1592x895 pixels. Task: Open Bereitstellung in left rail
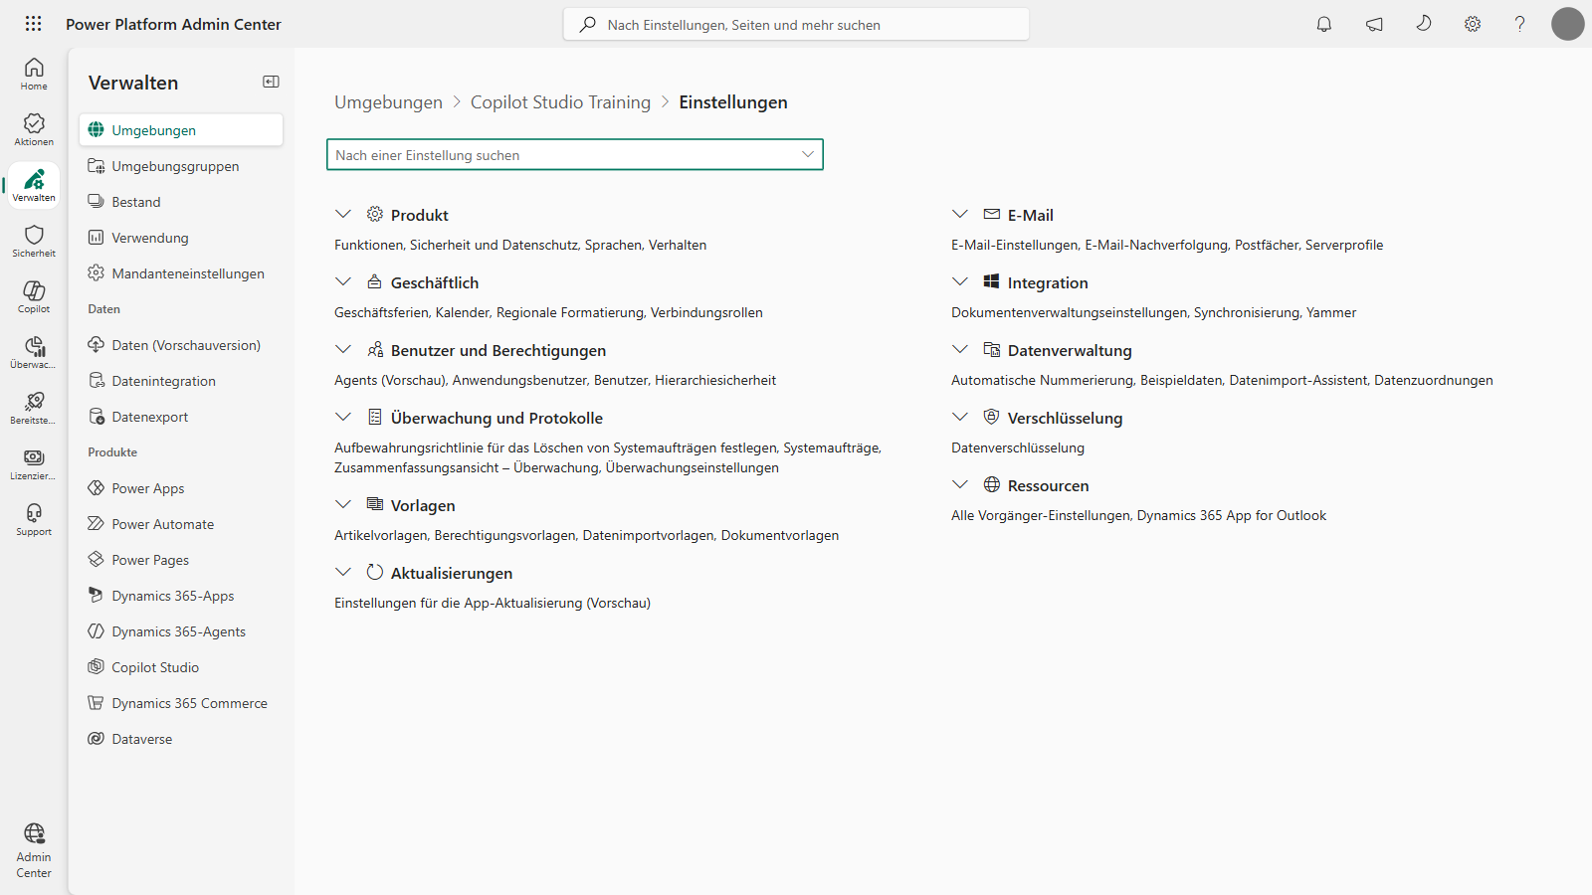pos(34,408)
